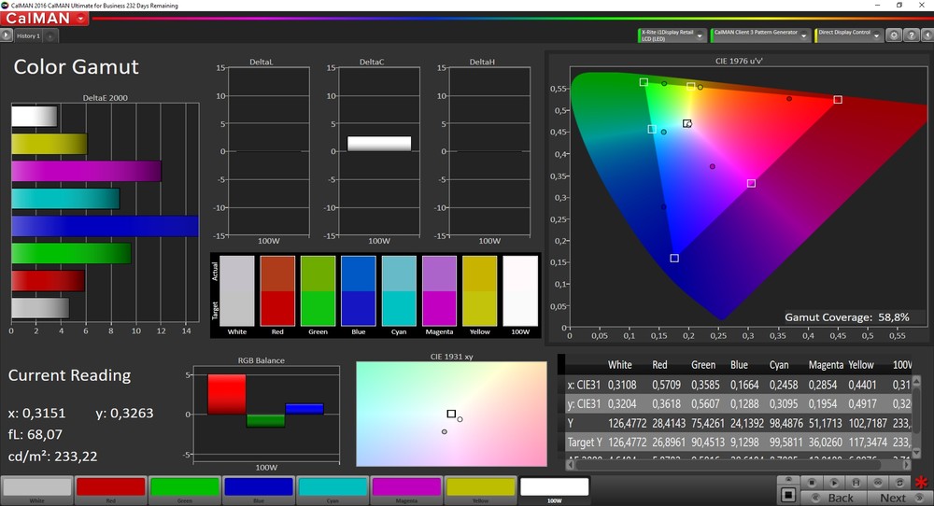The width and height of the screenshot is (934, 506).
Task: Click the Blue actual/target comparison swatch
Action: click(359, 291)
